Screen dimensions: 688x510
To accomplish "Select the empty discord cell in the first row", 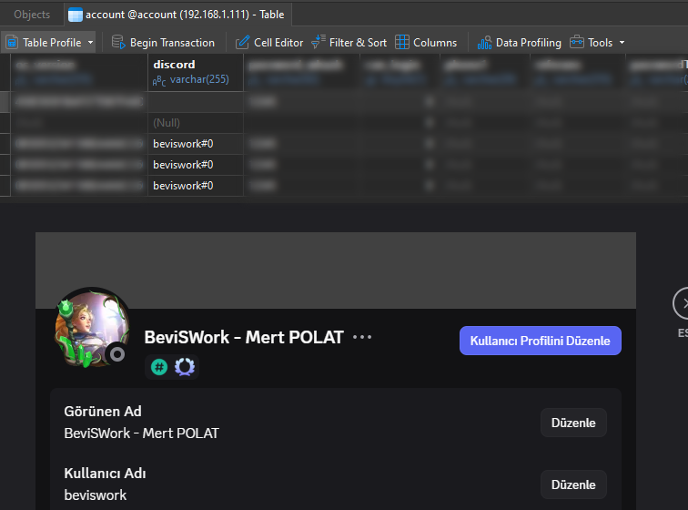I will tap(196, 102).
